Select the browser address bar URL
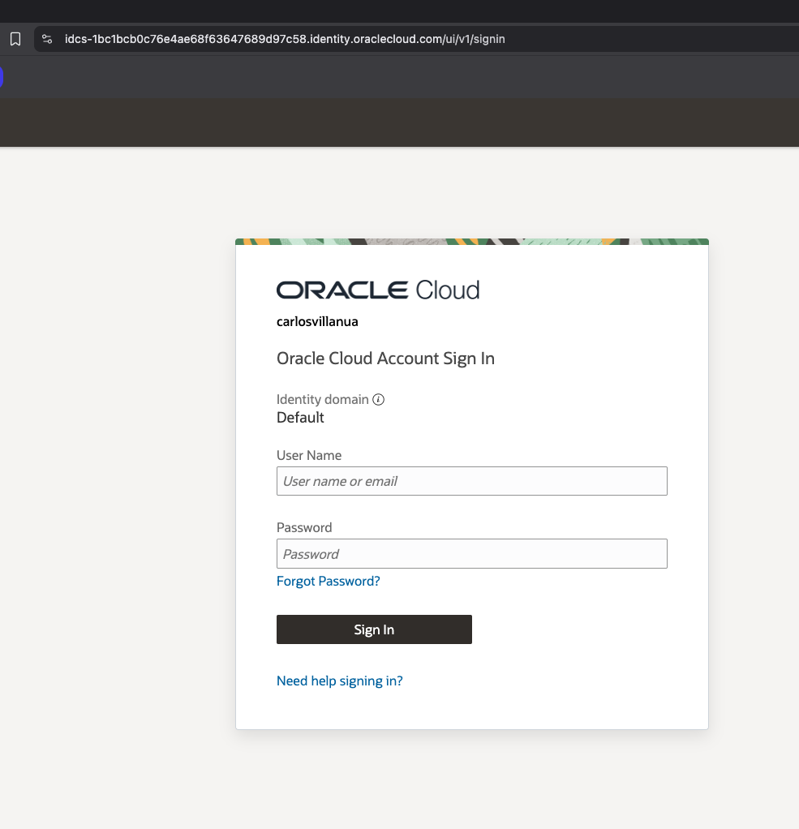Viewport: 799px width, 829px height. click(x=285, y=39)
